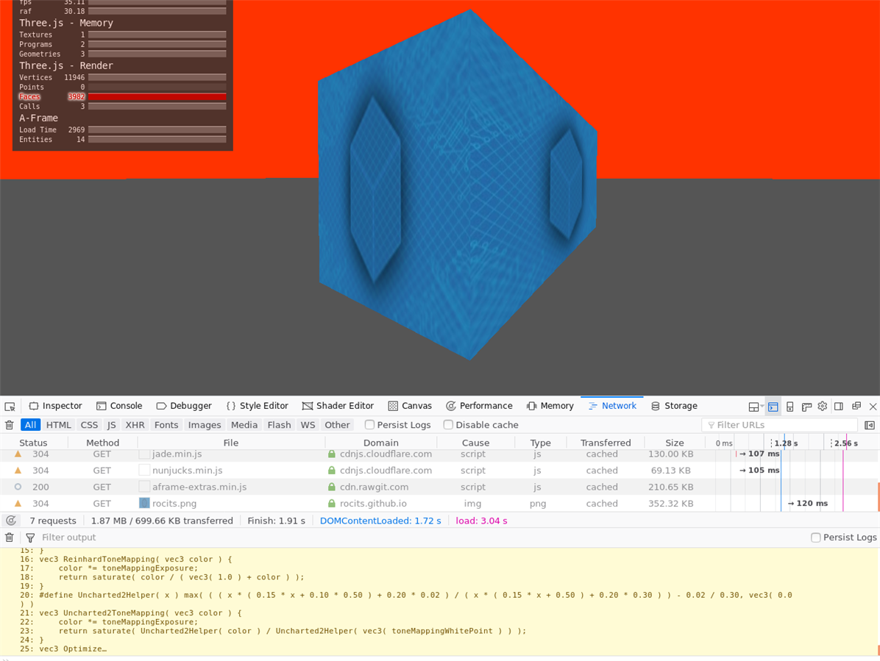
Task: Select the Network tab
Action: coord(612,406)
